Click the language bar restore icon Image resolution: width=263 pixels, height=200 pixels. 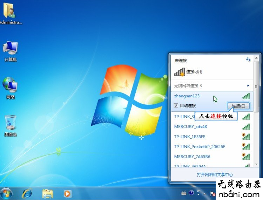point(198,191)
